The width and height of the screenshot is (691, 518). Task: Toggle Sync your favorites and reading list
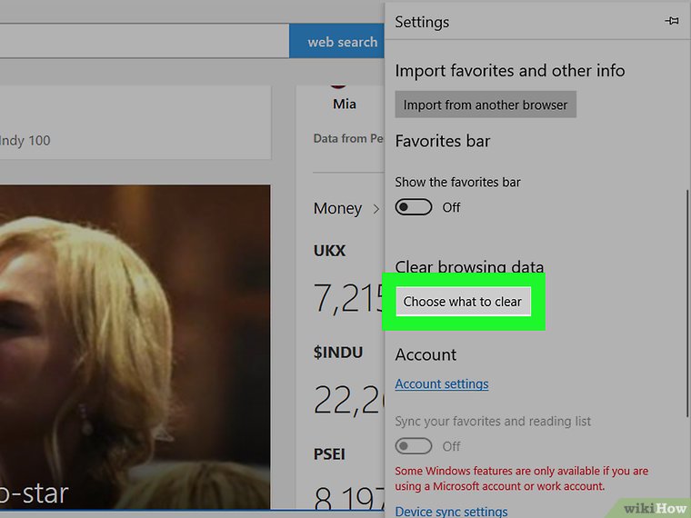(414, 446)
